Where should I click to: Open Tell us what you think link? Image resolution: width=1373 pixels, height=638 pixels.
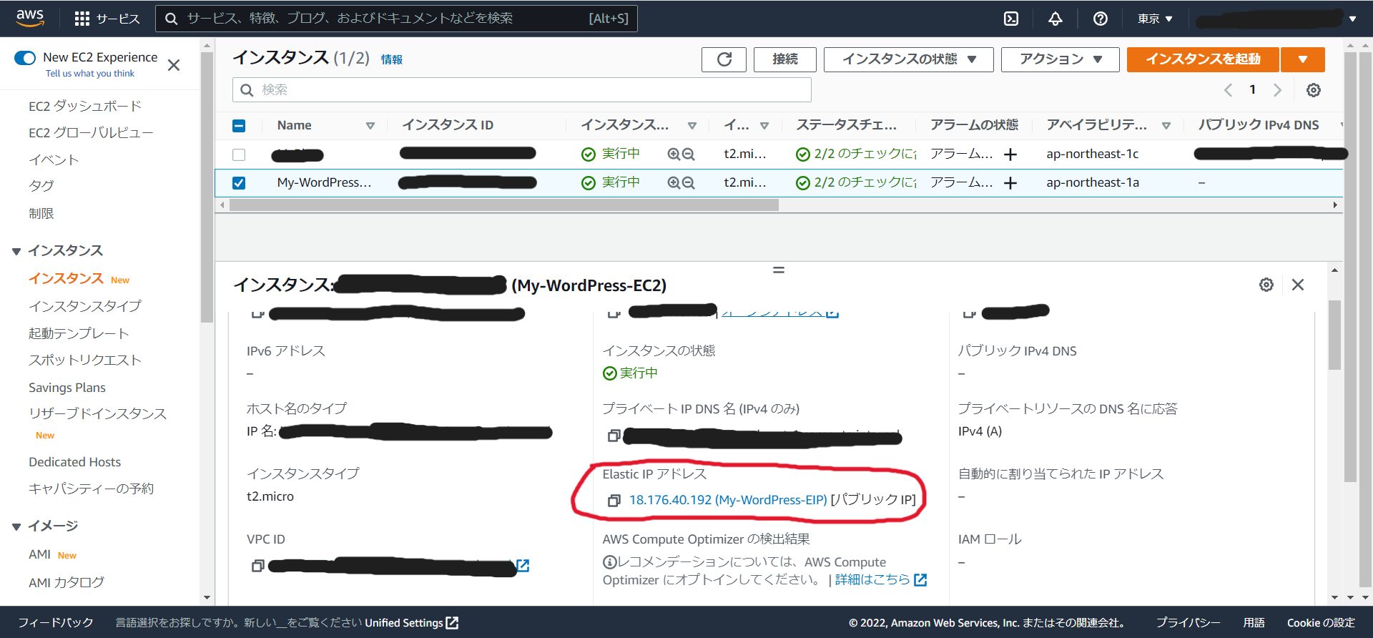point(90,74)
